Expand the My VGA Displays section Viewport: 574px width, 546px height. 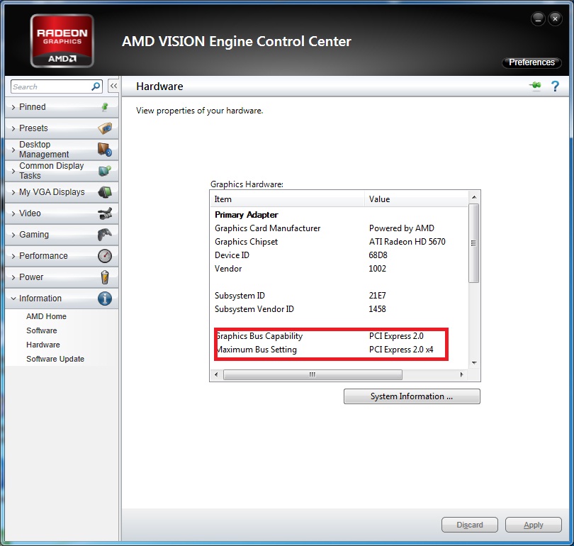(62, 192)
